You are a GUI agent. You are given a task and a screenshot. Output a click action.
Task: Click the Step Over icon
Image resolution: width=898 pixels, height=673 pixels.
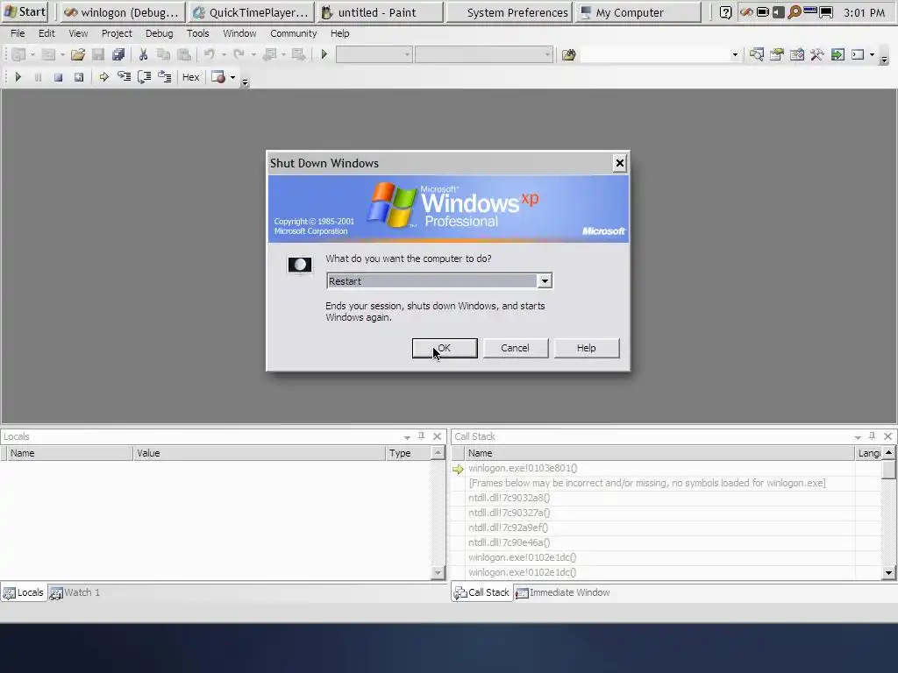click(x=145, y=77)
